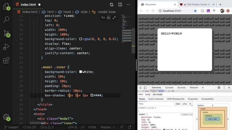Screen dimensions: 232x130
Task: Click the purple browser extension icon
Action: (x=208, y=11)
